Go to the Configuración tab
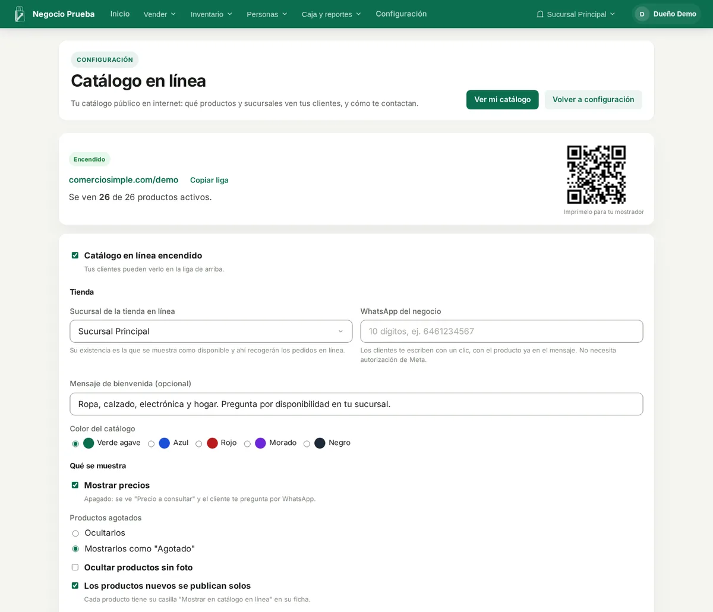The height and width of the screenshot is (612, 713). tap(401, 14)
